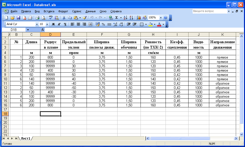Sort ascending with the A-Я icon

pos(125,18)
